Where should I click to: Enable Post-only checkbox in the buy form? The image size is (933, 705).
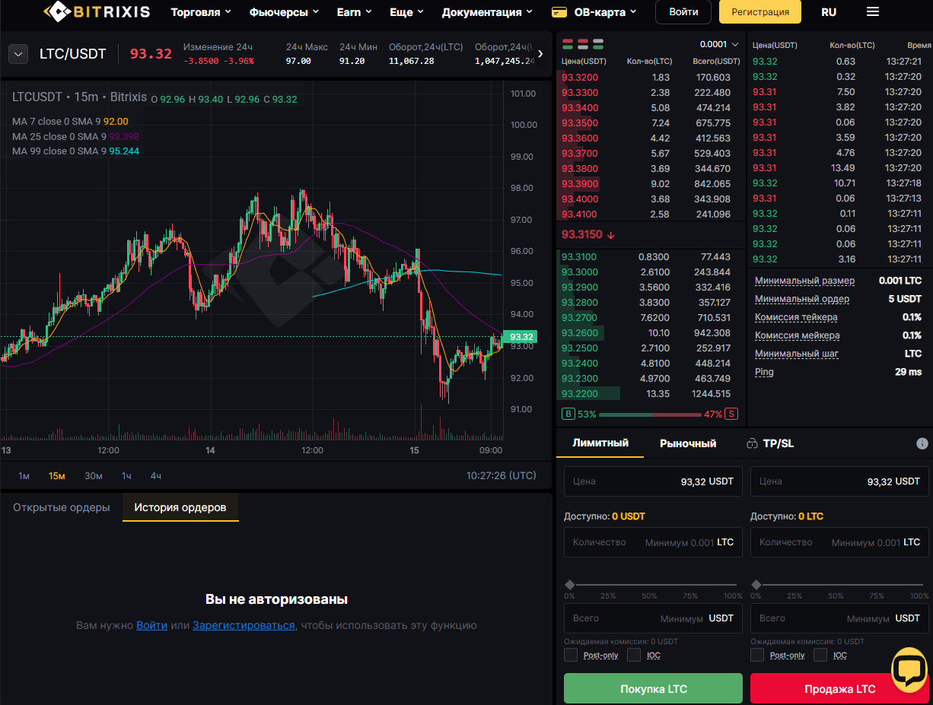click(571, 655)
